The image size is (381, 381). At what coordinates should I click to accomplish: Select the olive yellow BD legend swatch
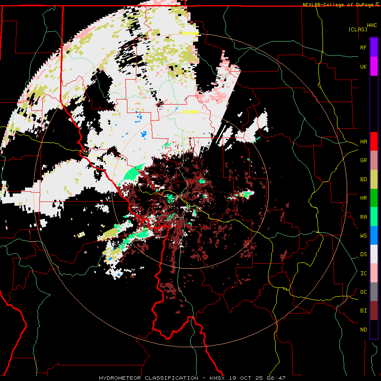tap(374, 179)
